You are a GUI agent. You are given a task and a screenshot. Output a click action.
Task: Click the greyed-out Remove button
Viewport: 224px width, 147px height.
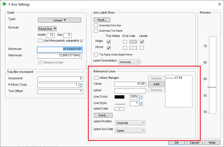[156, 90]
